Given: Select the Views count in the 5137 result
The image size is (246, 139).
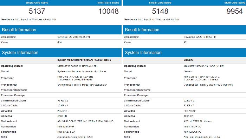Looking at the screenshot, I should (x=59, y=42).
